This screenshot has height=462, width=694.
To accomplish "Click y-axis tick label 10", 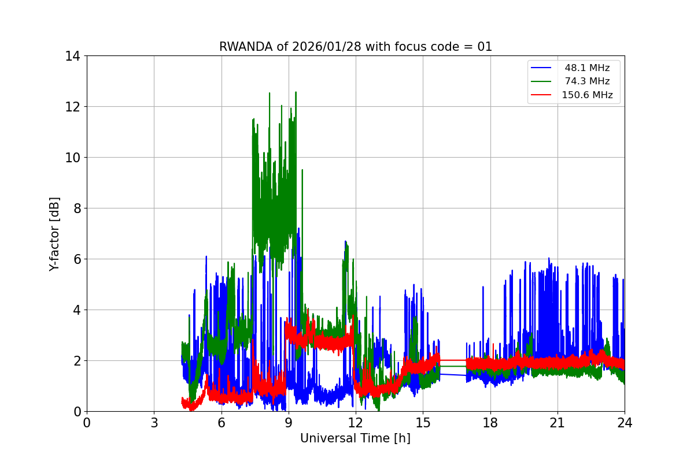I will tap(73, 158).
